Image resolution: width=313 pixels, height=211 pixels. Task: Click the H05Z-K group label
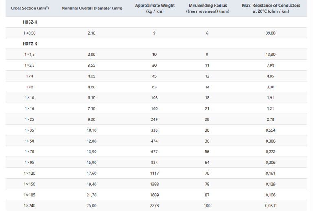[30, 22]
